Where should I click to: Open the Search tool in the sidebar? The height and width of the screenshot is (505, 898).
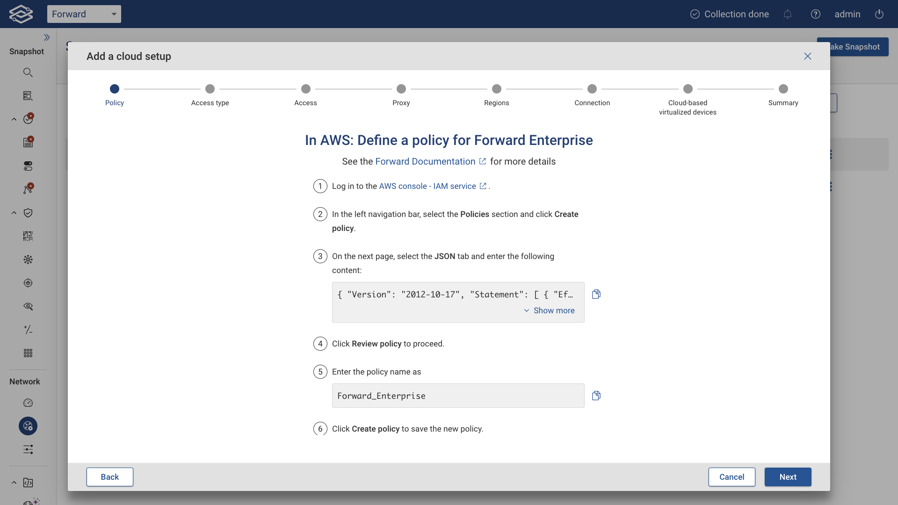(x=28, y=72)
